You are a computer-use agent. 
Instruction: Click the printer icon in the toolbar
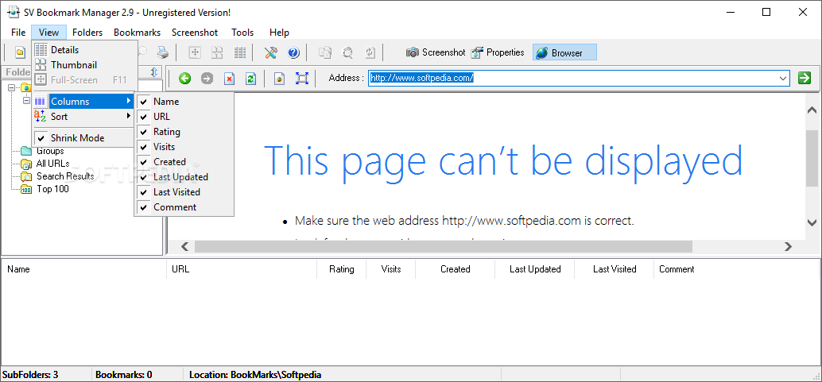click(163, 52)
